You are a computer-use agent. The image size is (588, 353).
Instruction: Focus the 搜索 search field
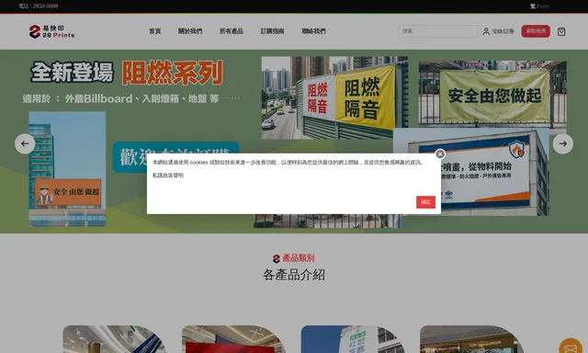point(438,31)
